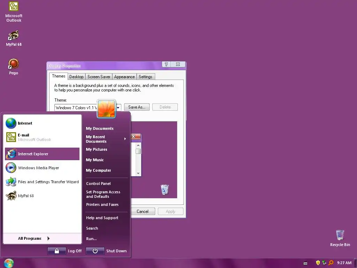Open Files and Settings Transfer Wizard
Screen dimensions: 357x268
pyautogui.click(x=42, y=182)
